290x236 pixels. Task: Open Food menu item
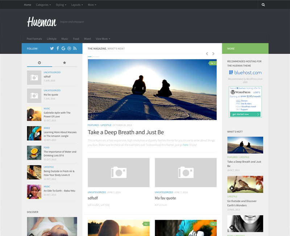coord(76,39)
